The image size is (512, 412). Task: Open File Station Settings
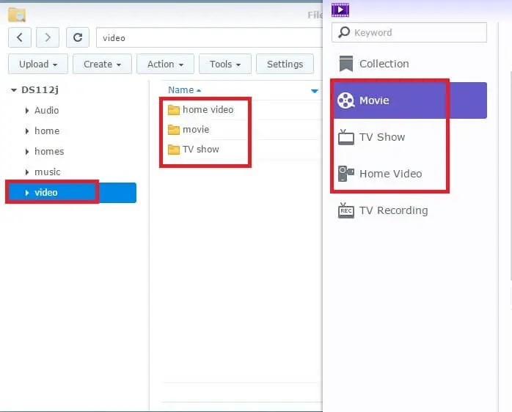(x=285, y=64)
